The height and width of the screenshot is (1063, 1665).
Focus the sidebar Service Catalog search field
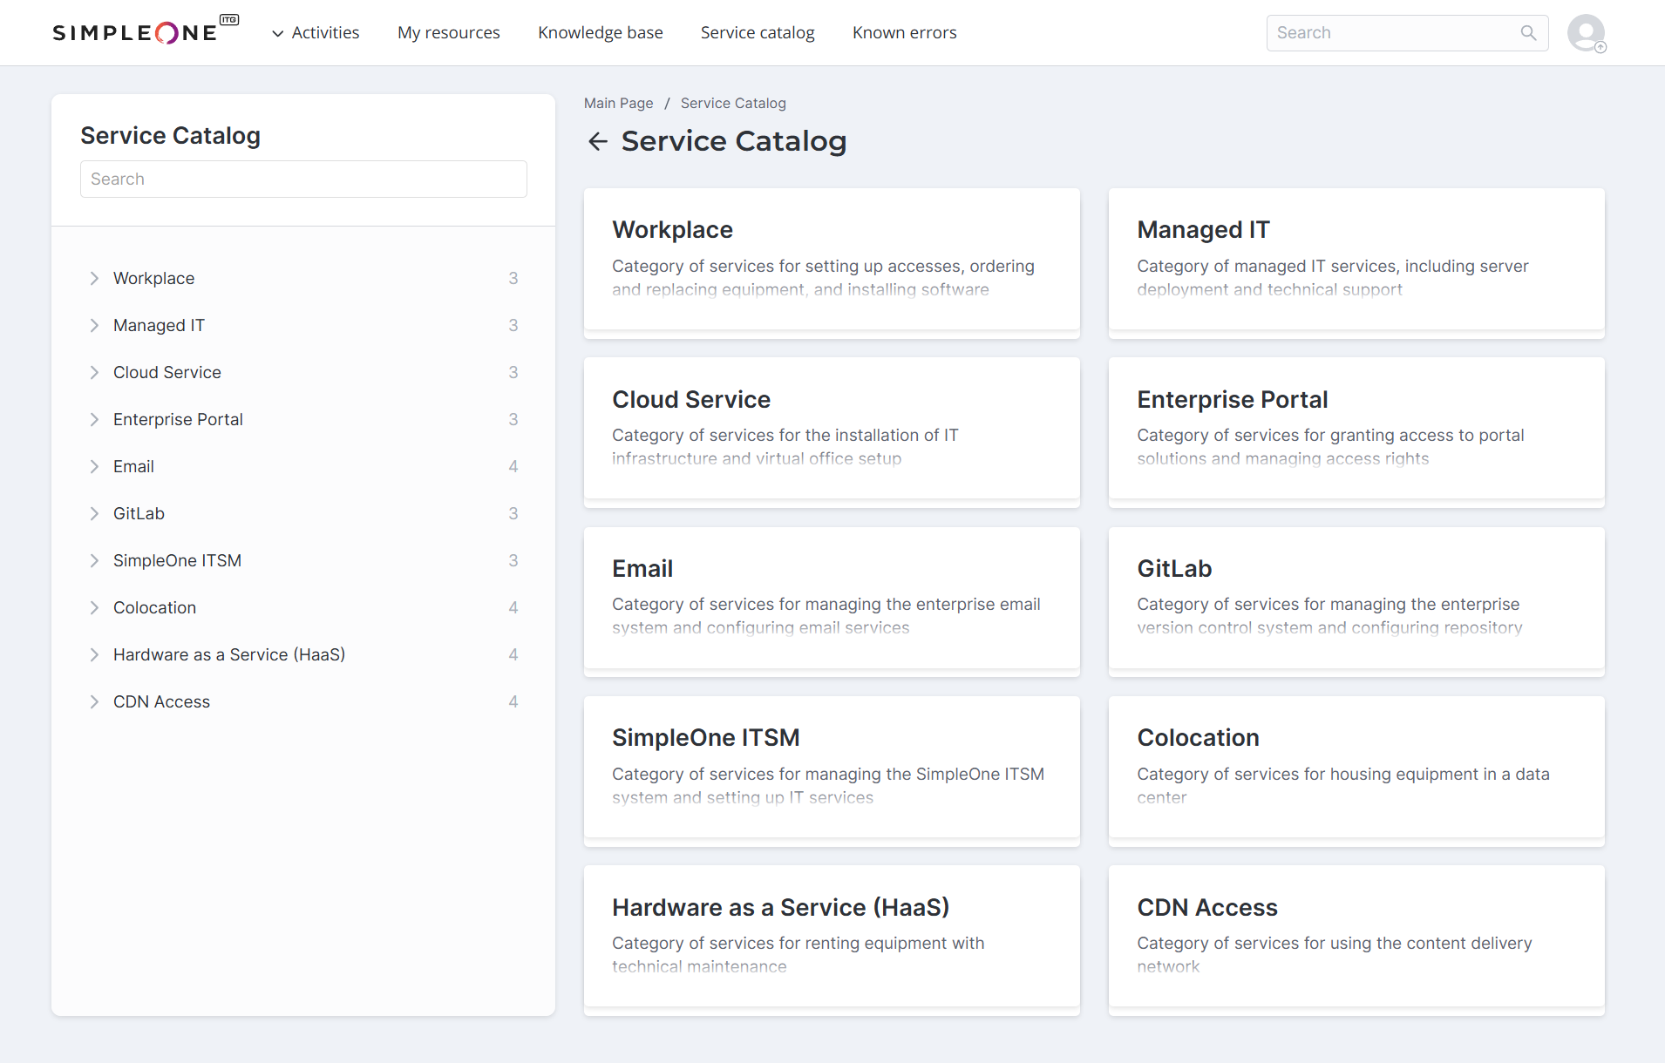303,179
